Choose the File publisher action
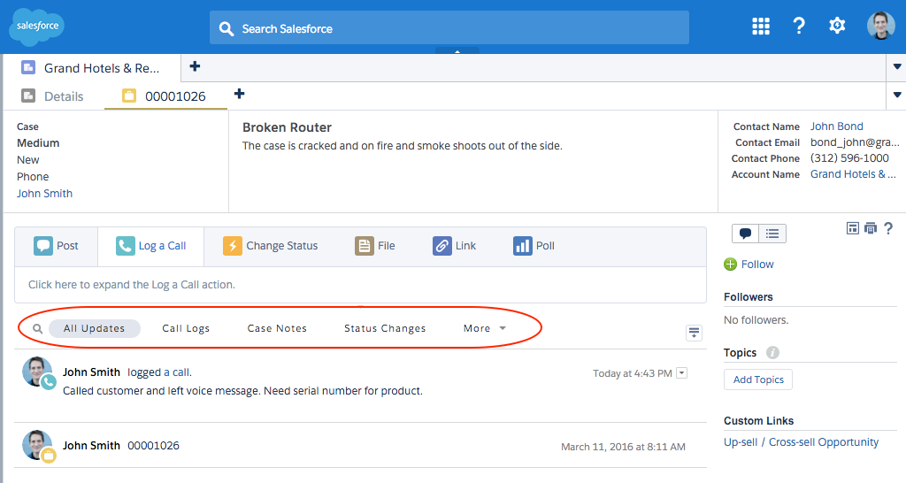The image size is (906, 483). pos(375,246)
